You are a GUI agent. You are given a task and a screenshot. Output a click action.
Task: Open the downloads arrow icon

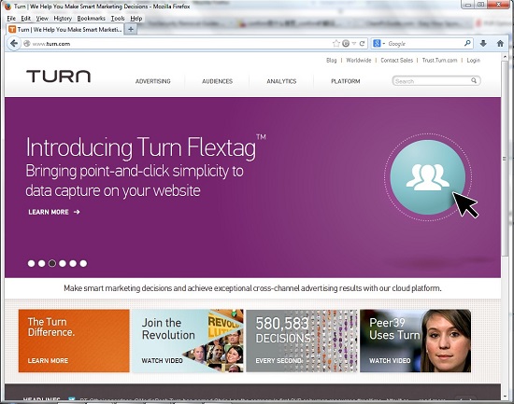tap(483, 44)
